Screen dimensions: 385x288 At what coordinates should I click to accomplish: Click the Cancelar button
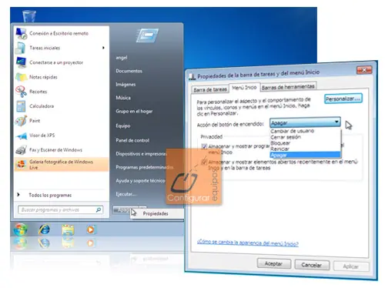point(312,265)
